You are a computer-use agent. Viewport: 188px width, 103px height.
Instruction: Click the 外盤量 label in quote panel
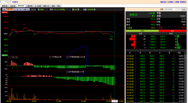pos(159,28)
